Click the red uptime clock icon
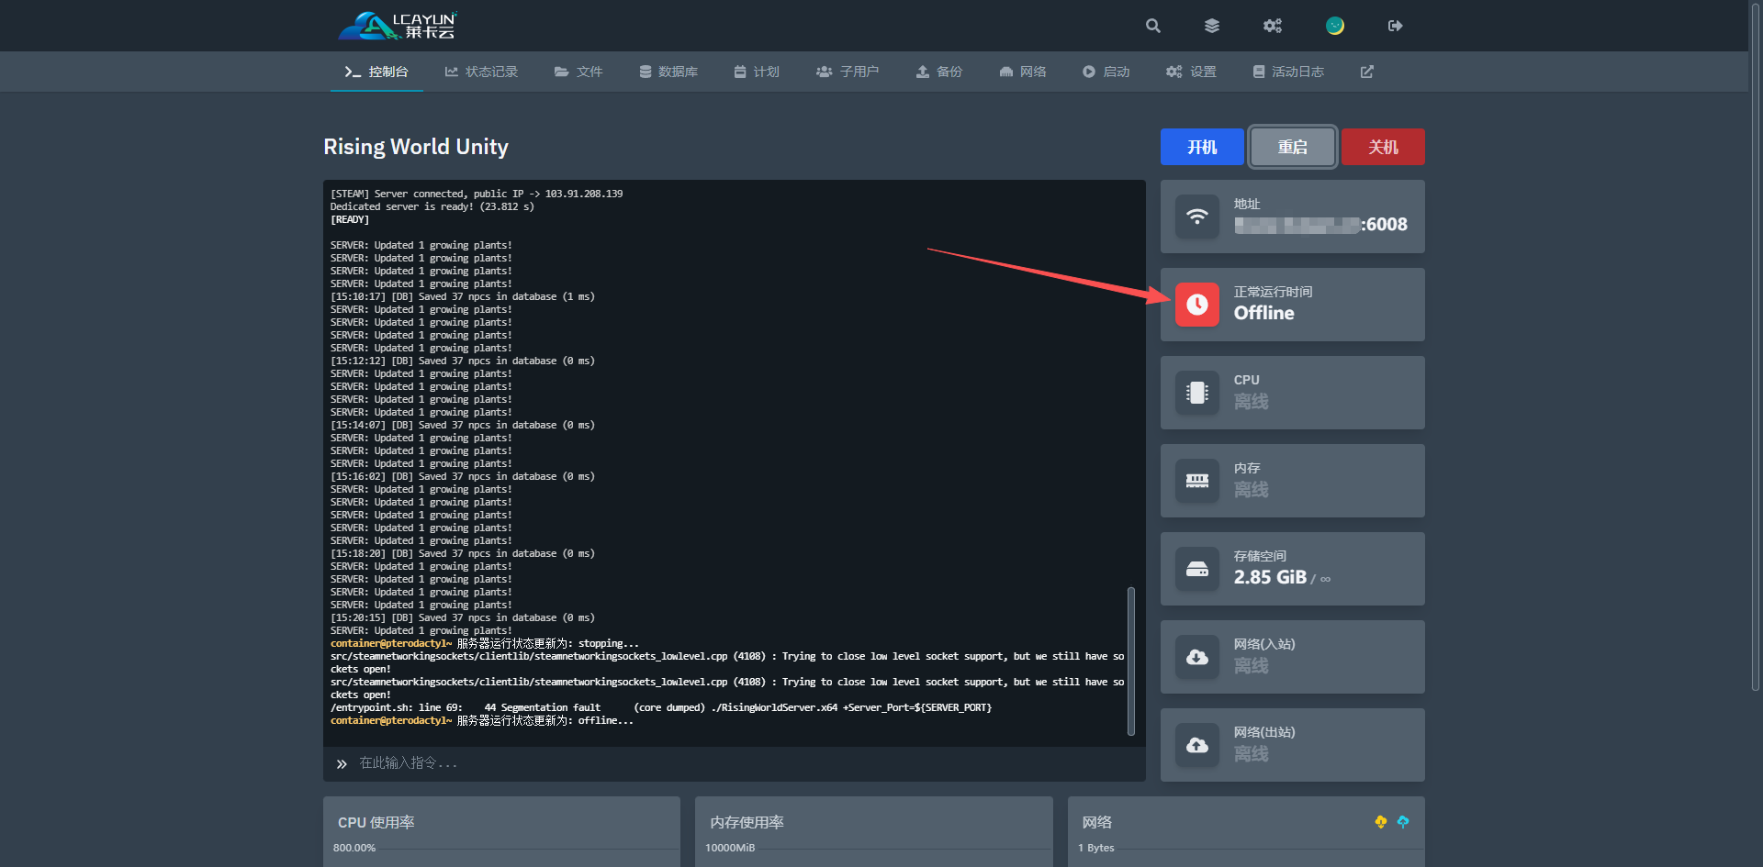Screen dimensions: 1763x867 click(1197, 305)
